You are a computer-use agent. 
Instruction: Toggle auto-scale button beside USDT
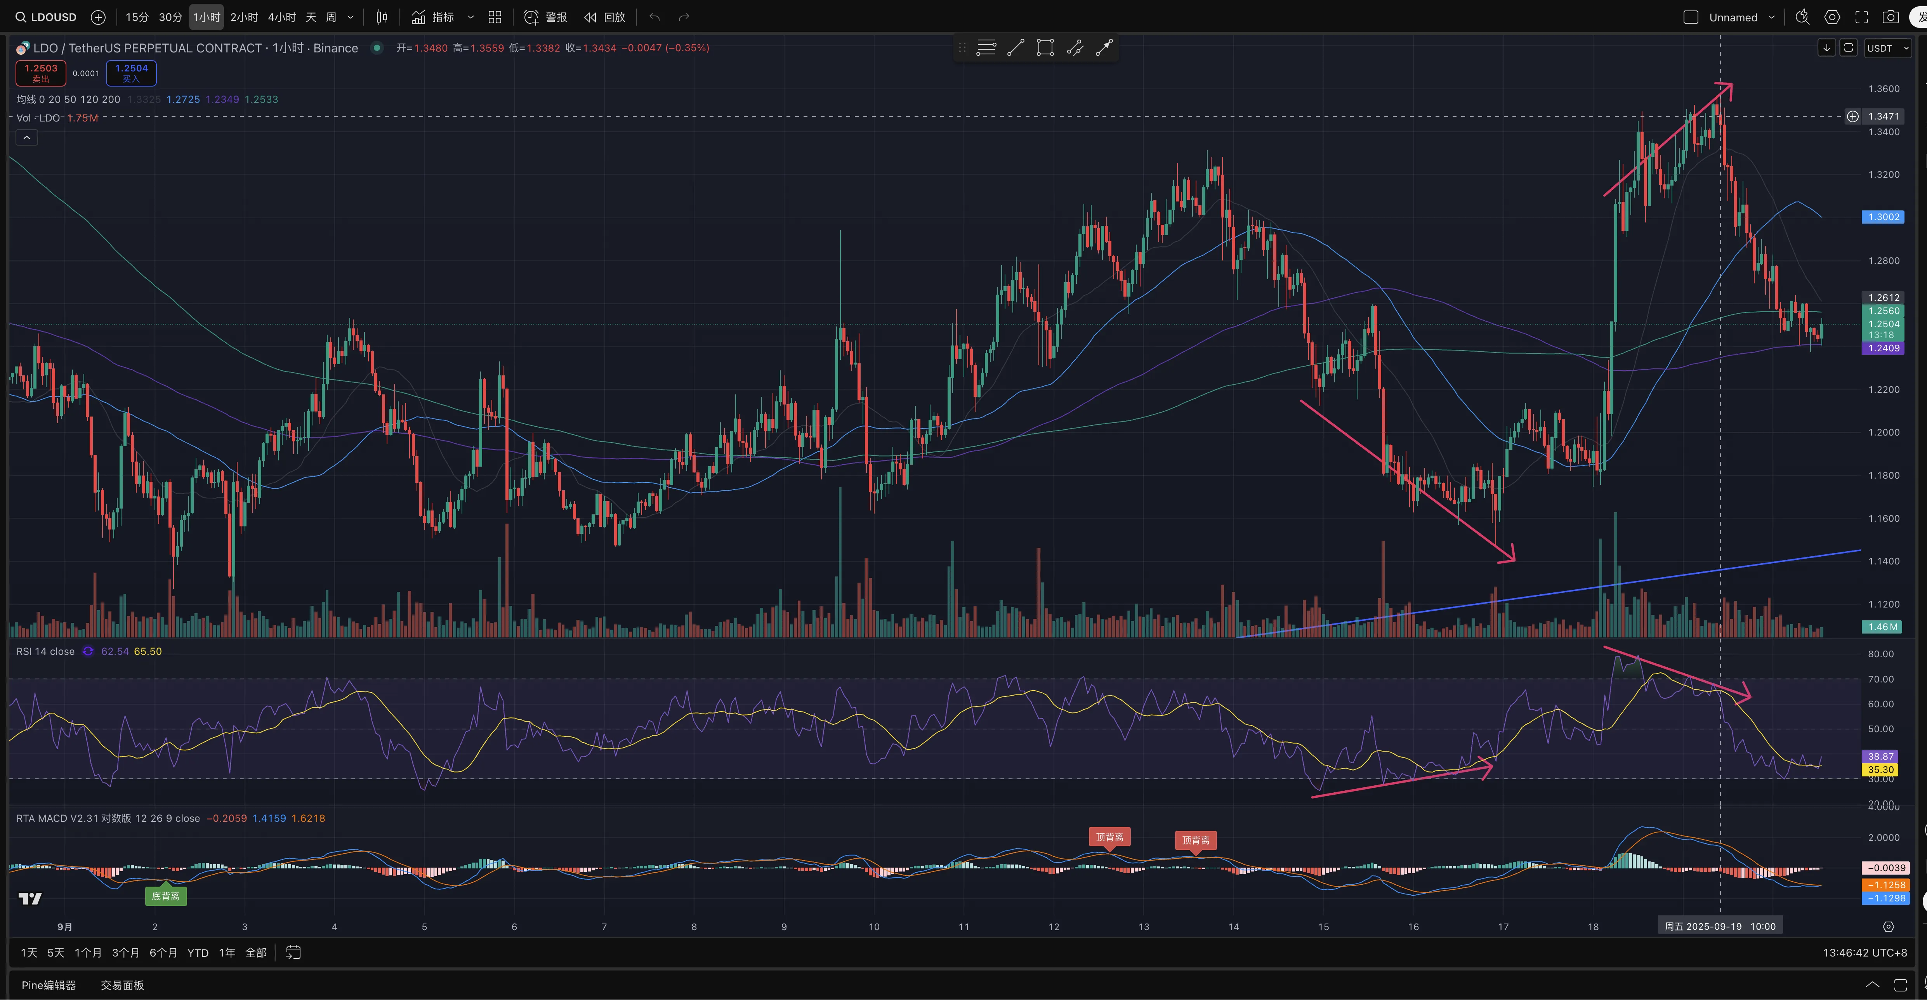1848,48
